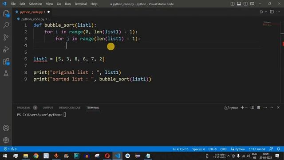This screenshot has height=160, width=284.
Task: Open the editor More Actions menu
Action: [x=278, y=12]
